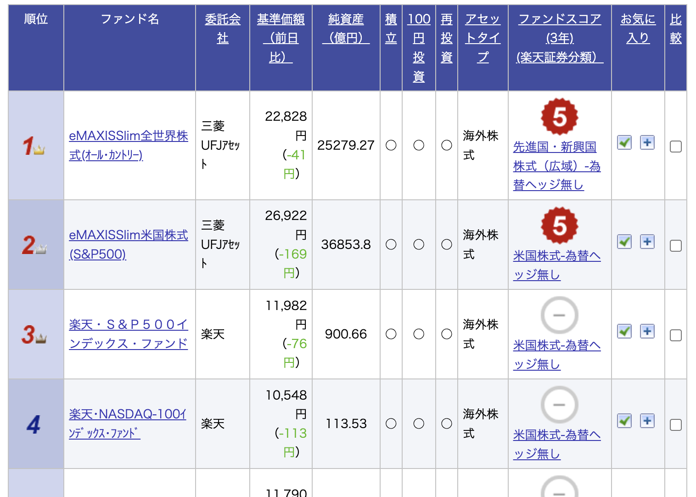Click 順位 column header

36,19
